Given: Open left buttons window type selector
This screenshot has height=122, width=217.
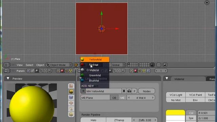Looking at the screenshot, I should tap(7, 71).
